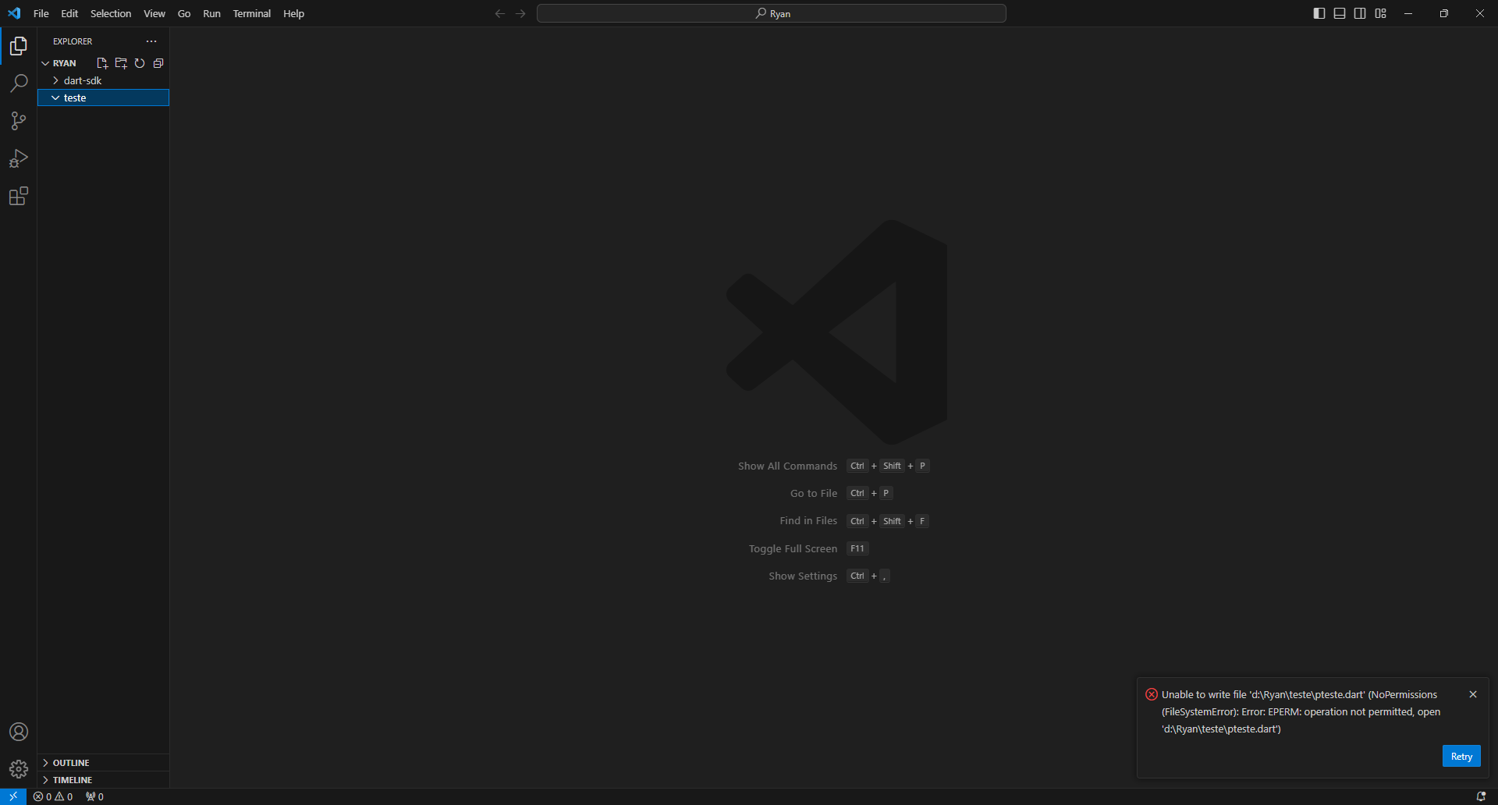Dismiss the error notification
Viewport: 1498px width, 805px height.
(1473, 694)
